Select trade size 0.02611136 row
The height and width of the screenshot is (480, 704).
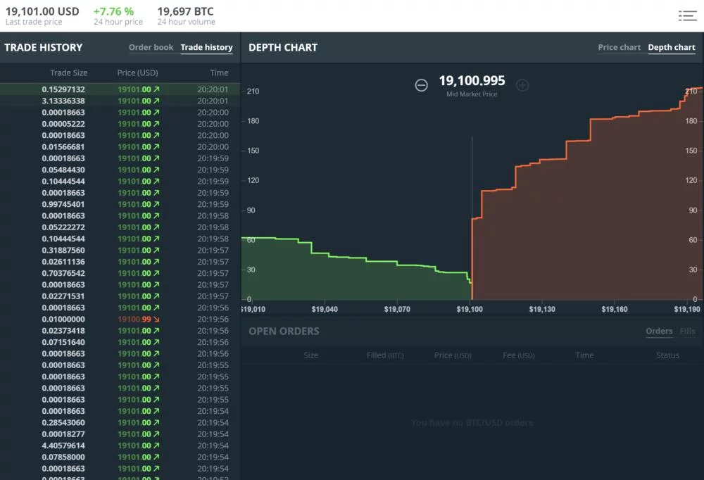click(x=120, y=262)
